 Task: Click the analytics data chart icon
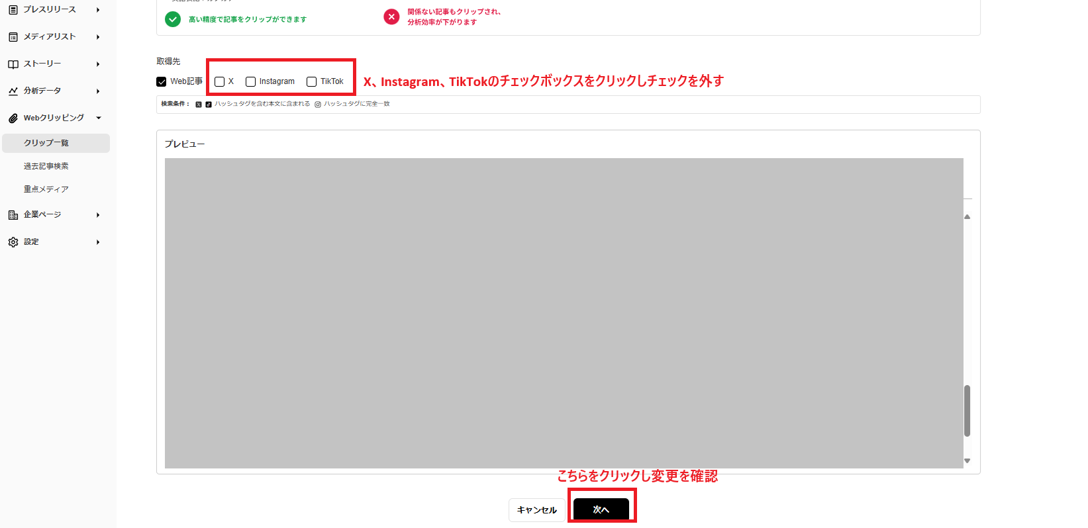coord(13,91)
